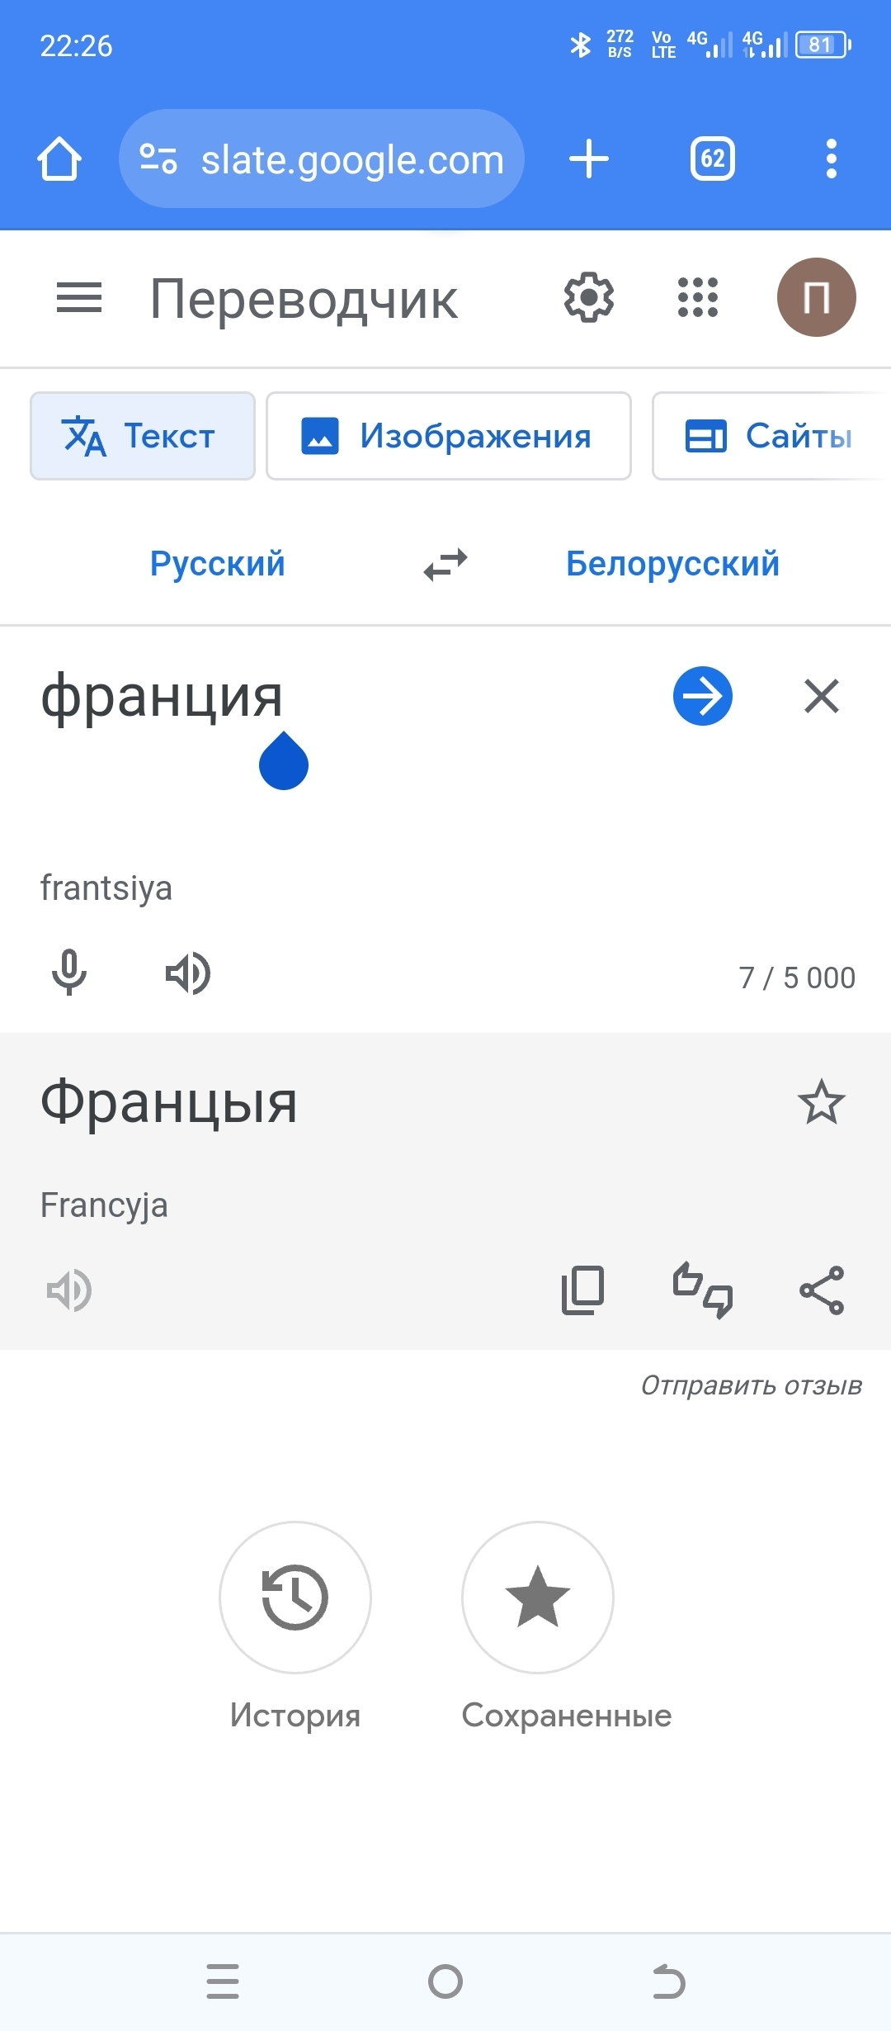Open the Белорусский target language selector

click(672, 565)
